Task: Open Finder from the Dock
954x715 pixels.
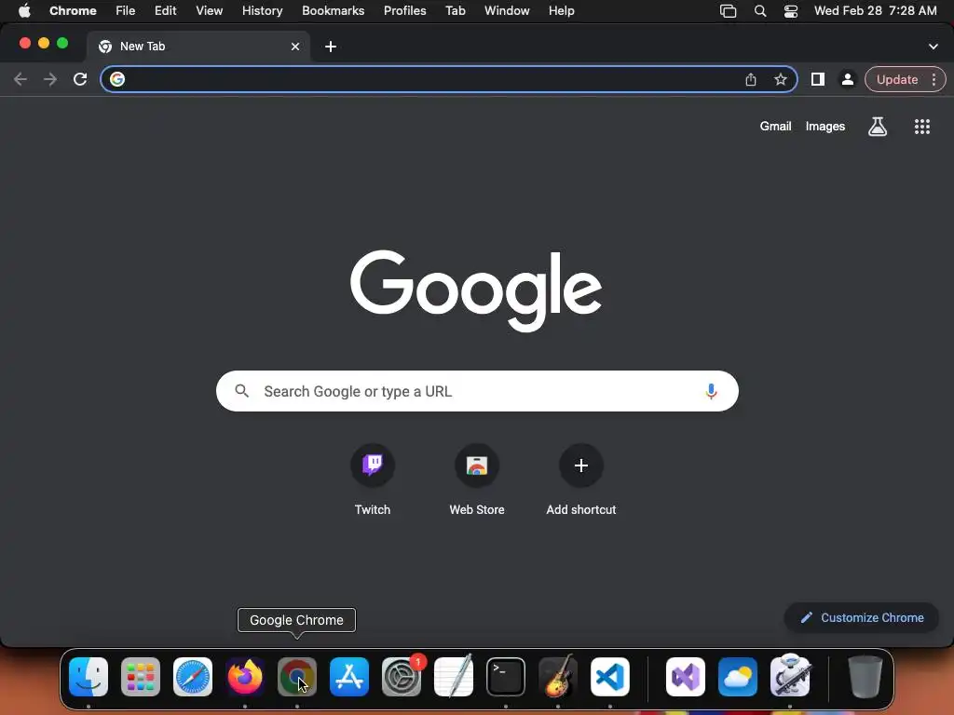Action: (89, 677)
